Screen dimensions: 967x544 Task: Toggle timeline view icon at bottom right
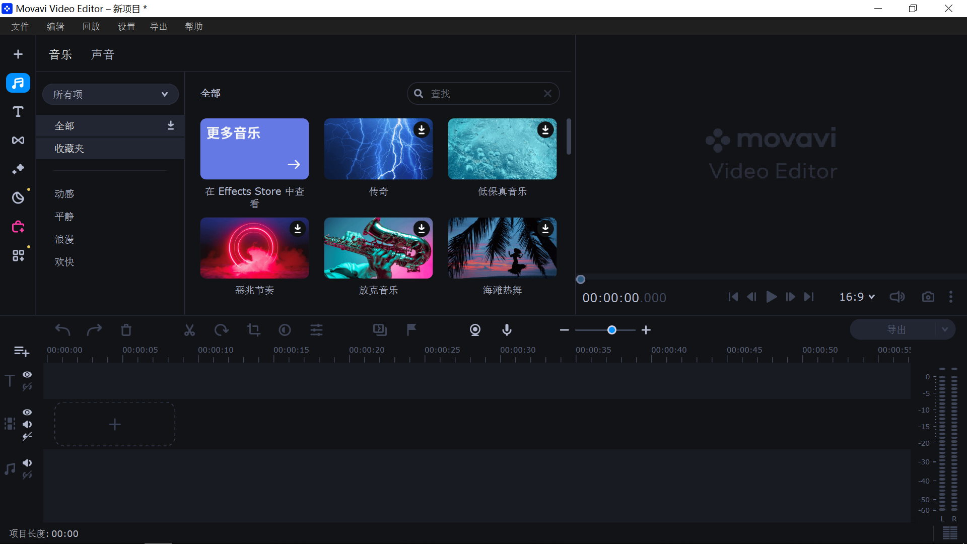[x=950, y=533]
